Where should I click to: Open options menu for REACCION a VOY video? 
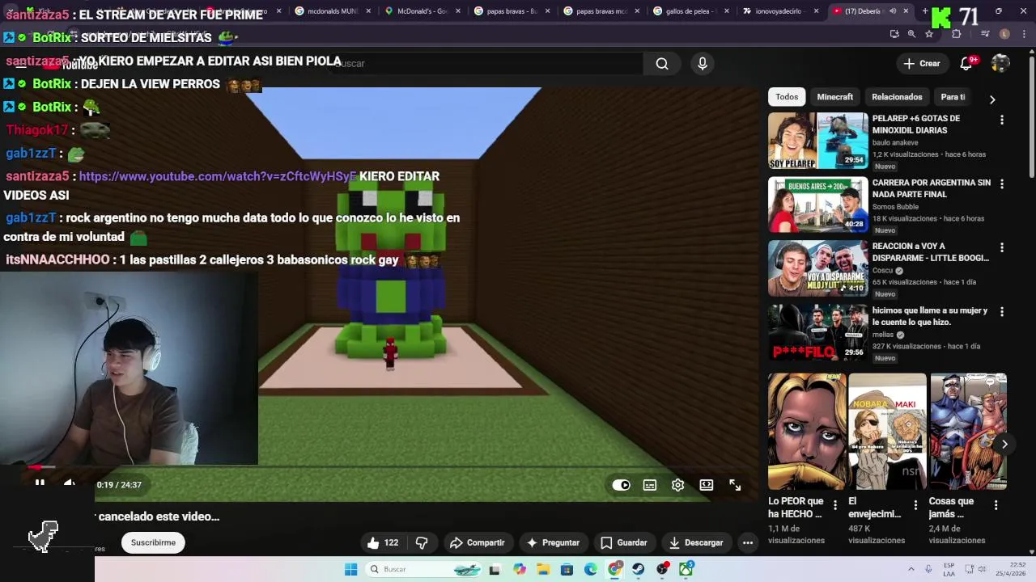(1002, 248)
